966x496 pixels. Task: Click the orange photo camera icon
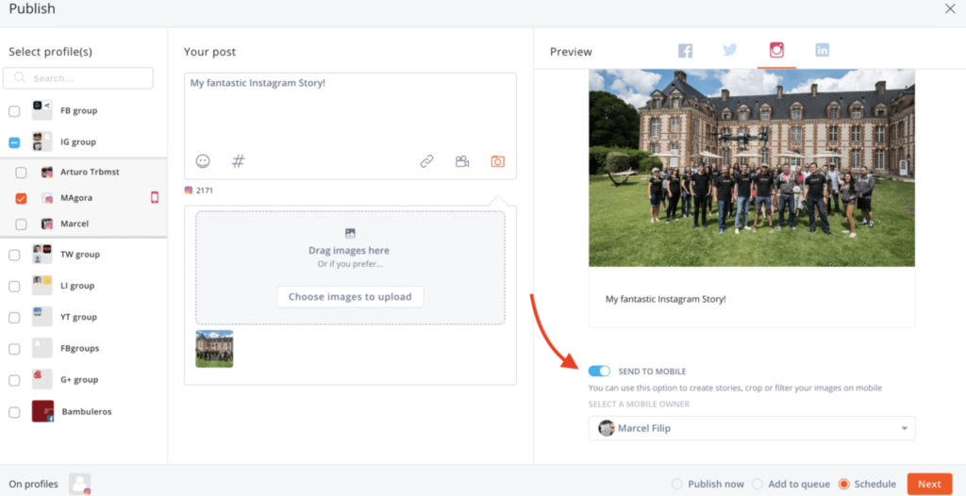497,161
